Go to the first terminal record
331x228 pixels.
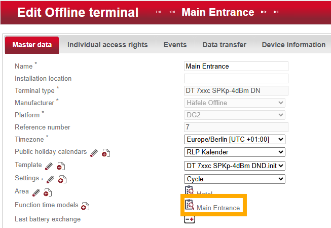pos(159,12)
